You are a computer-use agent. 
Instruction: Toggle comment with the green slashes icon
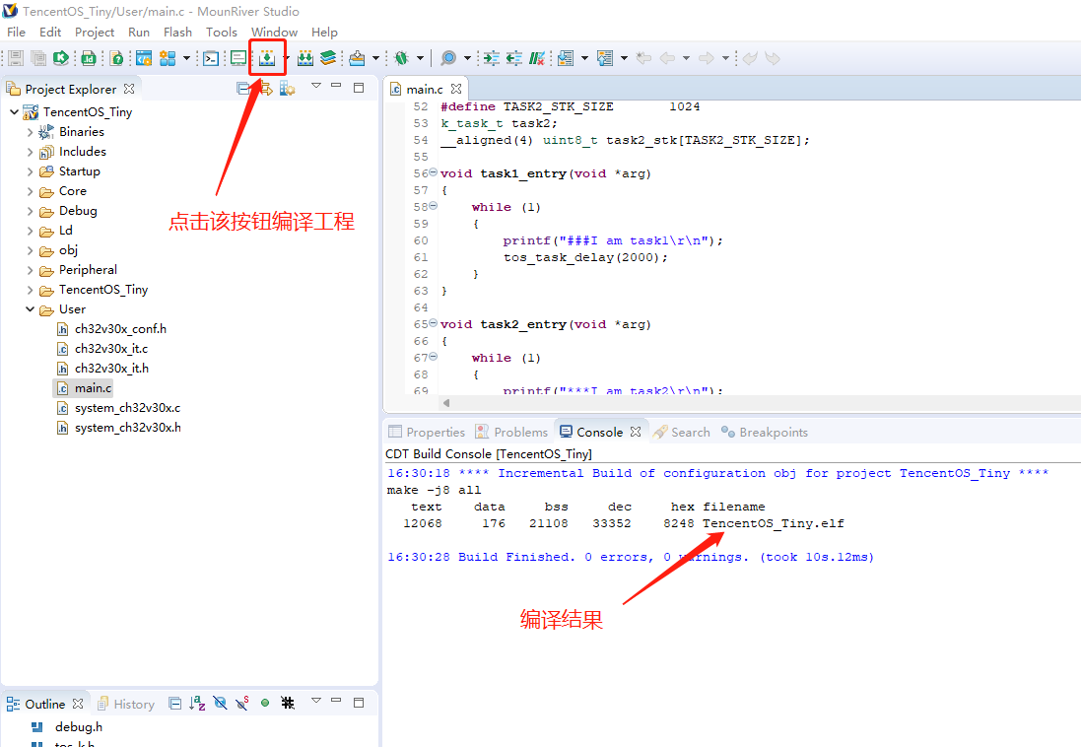537,58
